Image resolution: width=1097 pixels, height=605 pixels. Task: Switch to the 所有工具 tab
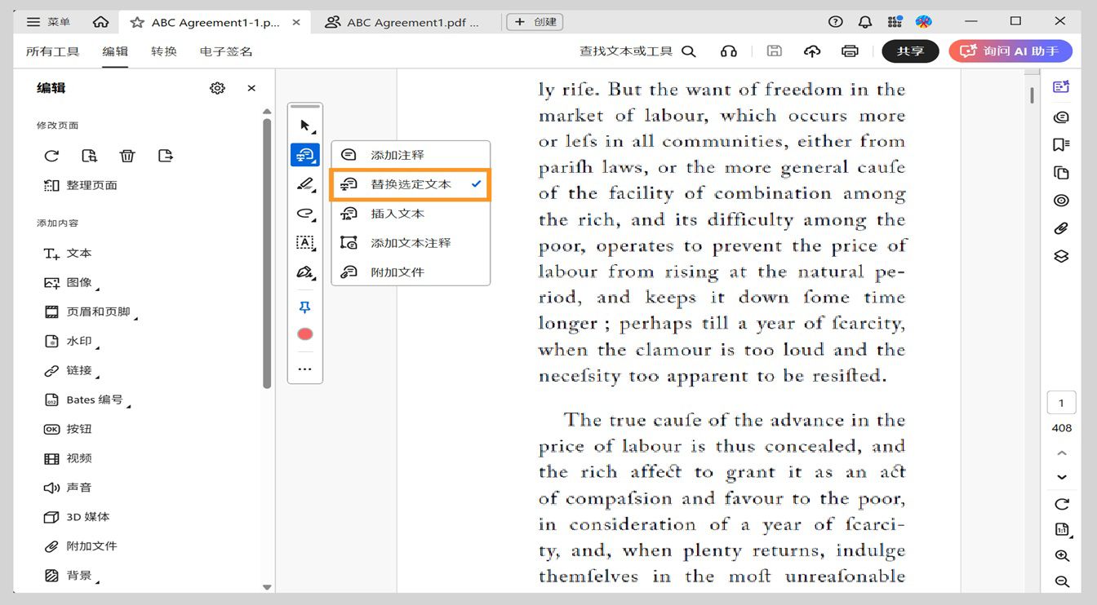click(x=53, y=51)
